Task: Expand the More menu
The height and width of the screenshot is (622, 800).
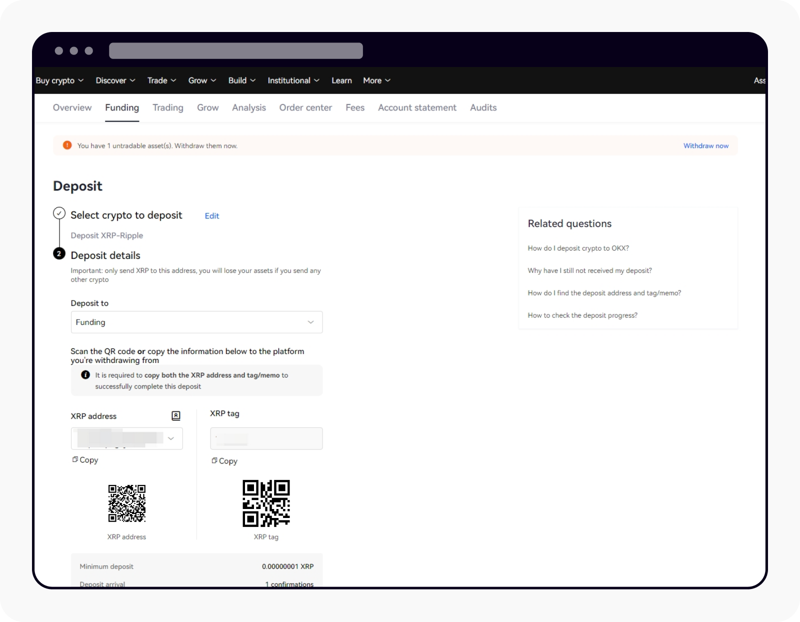Action: pos(376,80)
